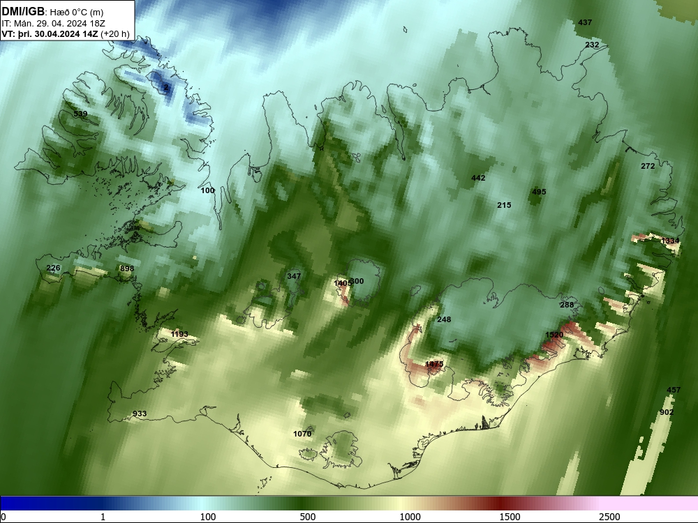This screenshot has height=523, width=698.
Task: Click the 495 value label
Action: pyautogui.click(x=539, y=192)
